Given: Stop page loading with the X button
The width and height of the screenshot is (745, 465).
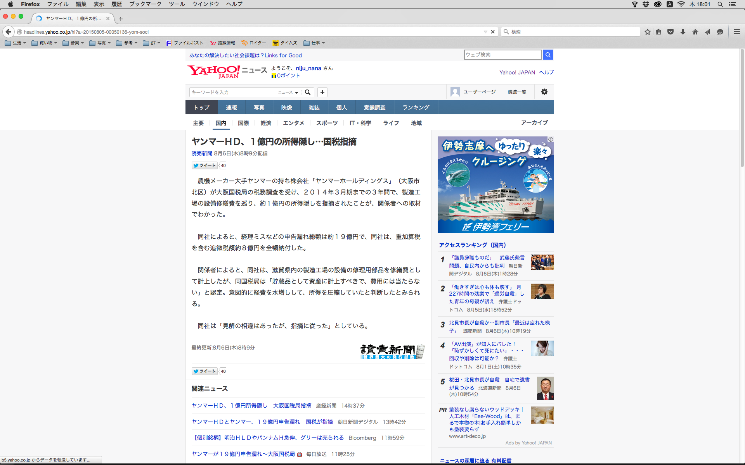Looking at the screenshot, I should click(x=493, y=32).
